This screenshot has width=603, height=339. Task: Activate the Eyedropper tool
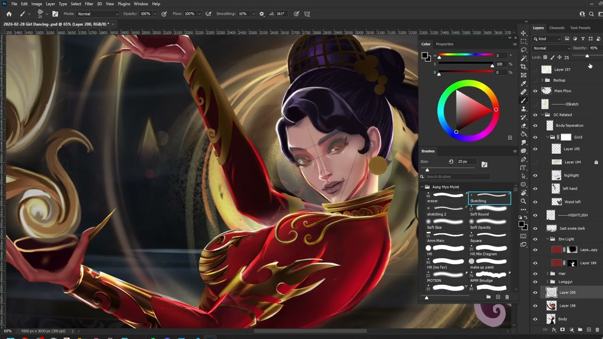click(523, 84)
